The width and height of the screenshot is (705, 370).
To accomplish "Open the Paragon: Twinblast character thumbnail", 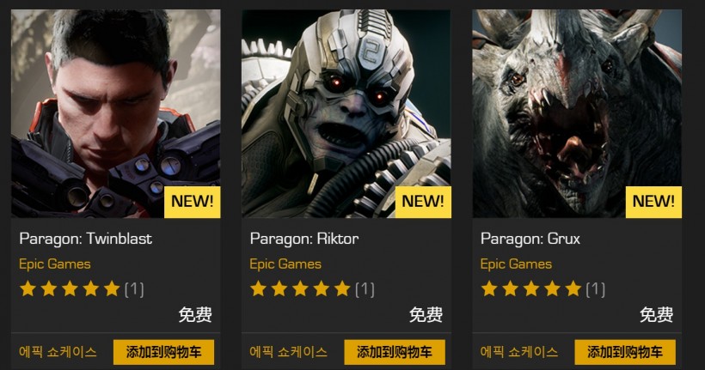I will coord(115,114).
